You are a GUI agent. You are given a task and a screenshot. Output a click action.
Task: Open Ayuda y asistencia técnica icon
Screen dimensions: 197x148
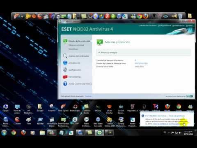(65, 83)
